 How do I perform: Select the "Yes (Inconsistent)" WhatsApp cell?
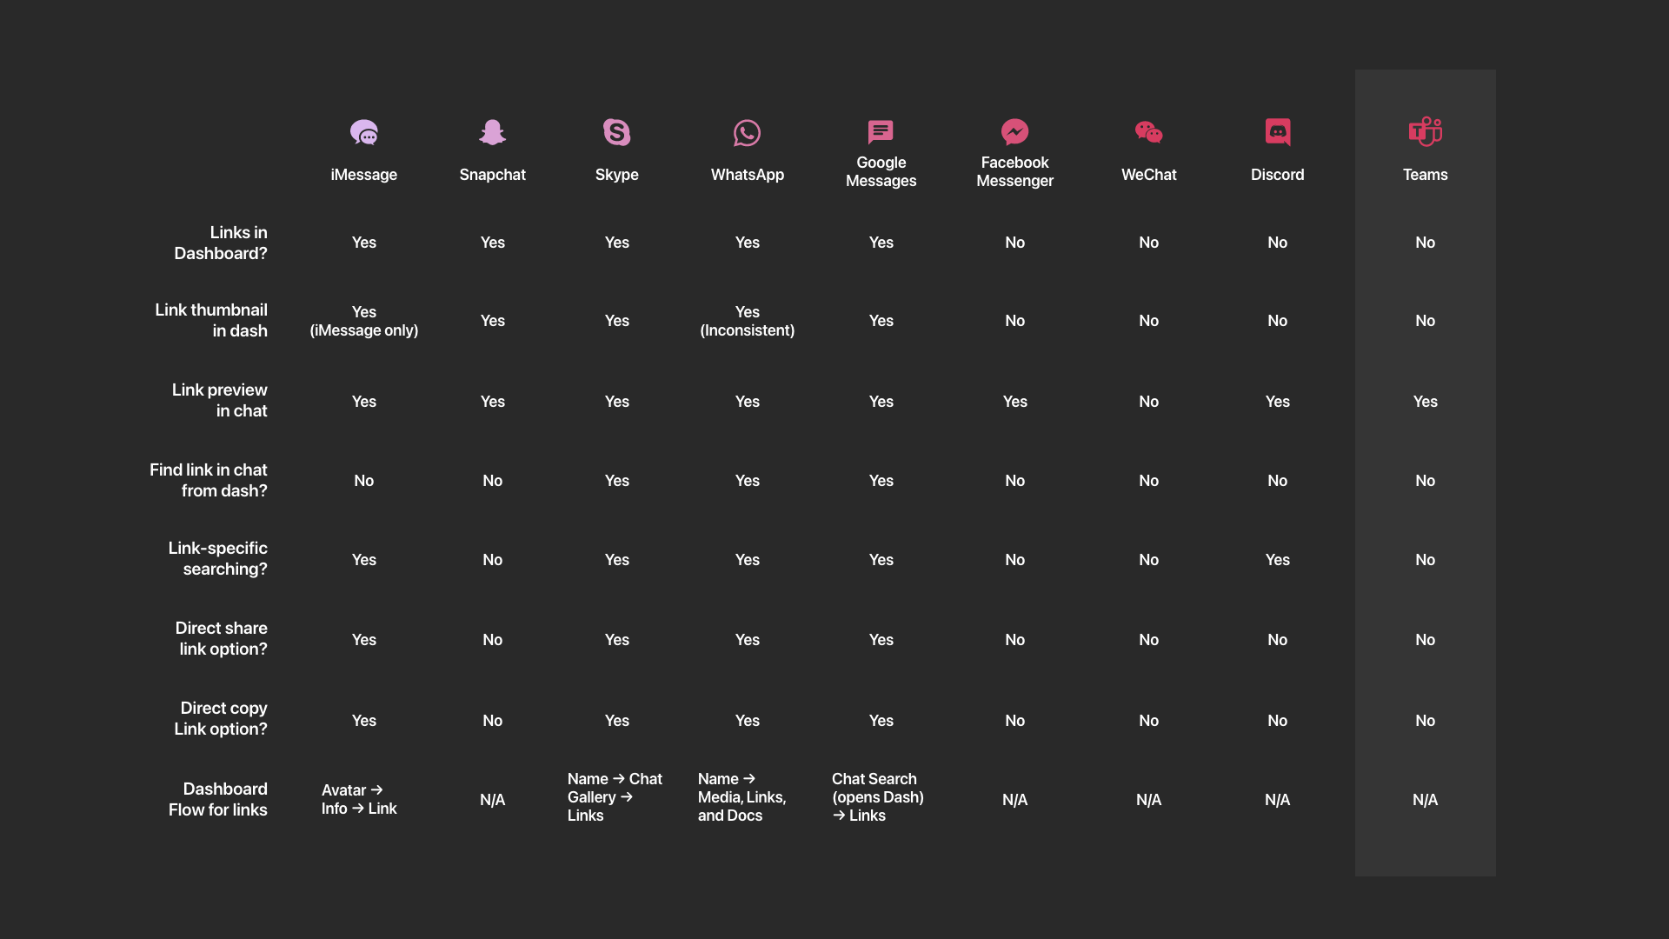click(747, 321)
